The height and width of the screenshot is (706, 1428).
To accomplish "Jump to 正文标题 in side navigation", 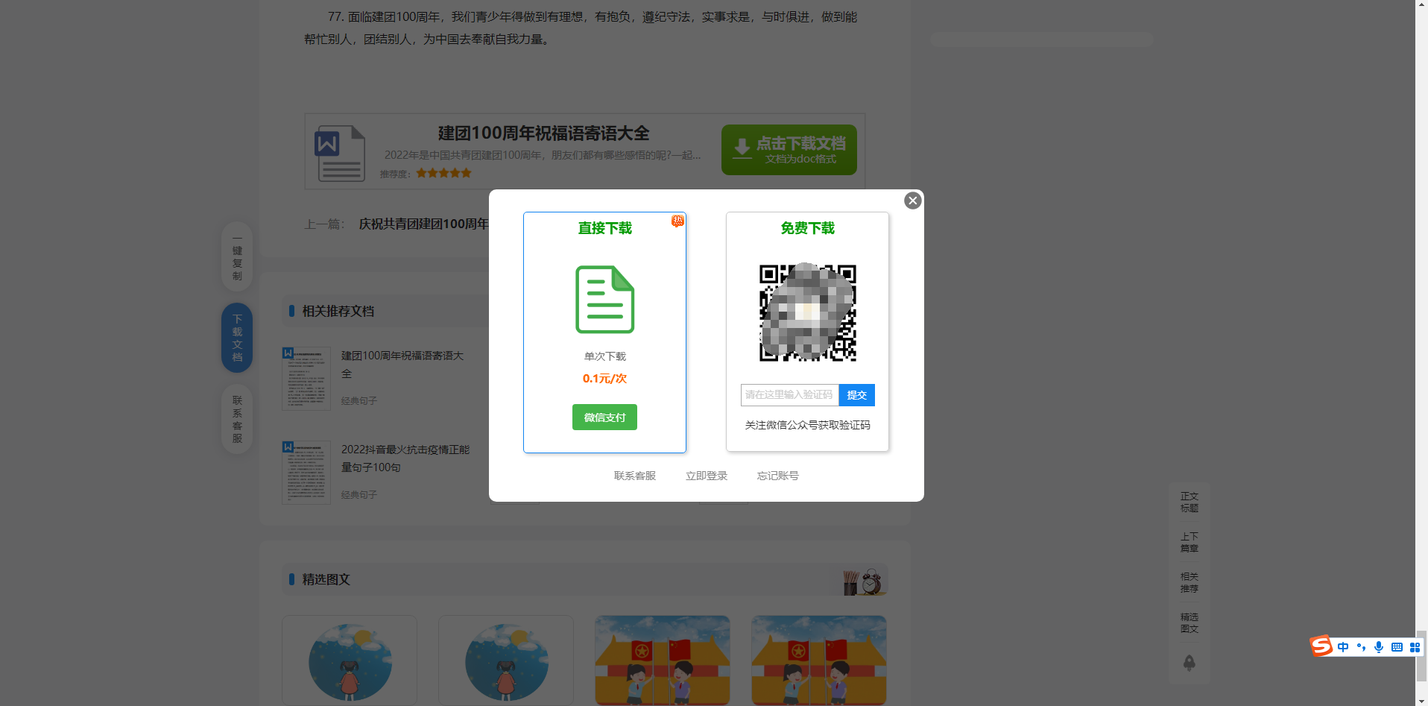I will click(x=1189, y=502).
